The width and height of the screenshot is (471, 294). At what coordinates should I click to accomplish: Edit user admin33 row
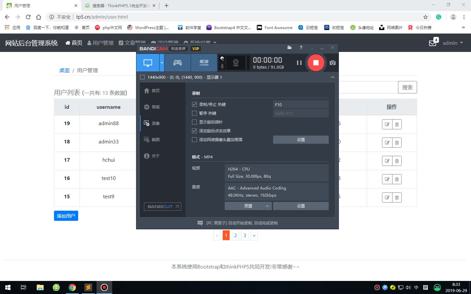coord(387,143)
